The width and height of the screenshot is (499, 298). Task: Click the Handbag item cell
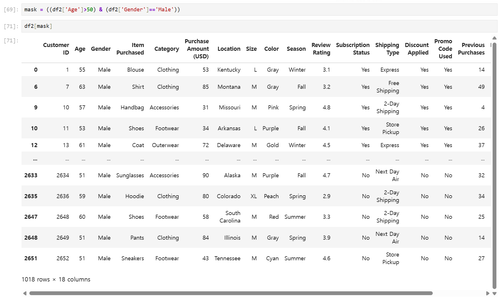[x=132, y=107]
